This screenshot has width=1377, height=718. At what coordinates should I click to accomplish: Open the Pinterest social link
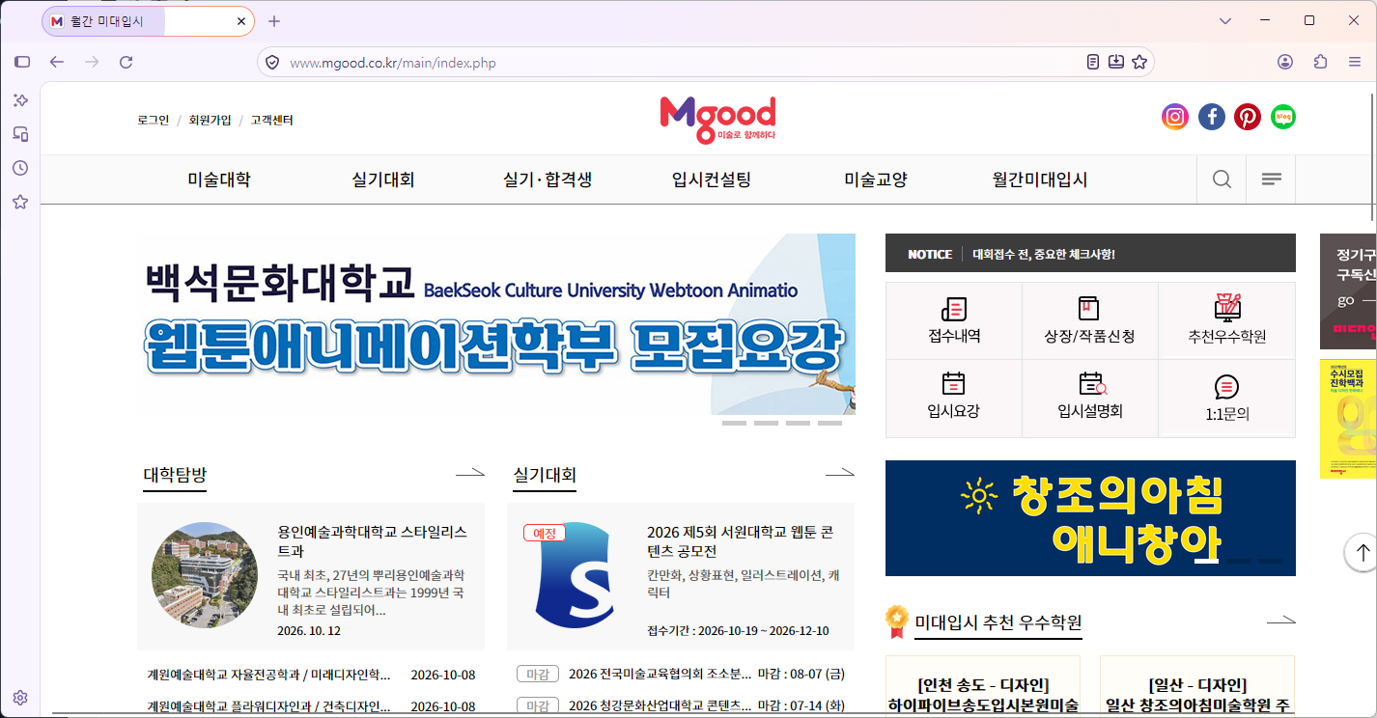click(1248, 117)
